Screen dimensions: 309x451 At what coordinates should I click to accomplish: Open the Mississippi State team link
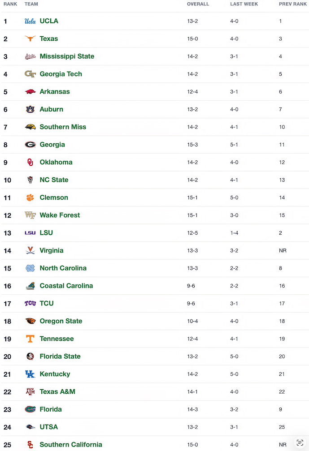pyautogui.click(x=67, y=56)
